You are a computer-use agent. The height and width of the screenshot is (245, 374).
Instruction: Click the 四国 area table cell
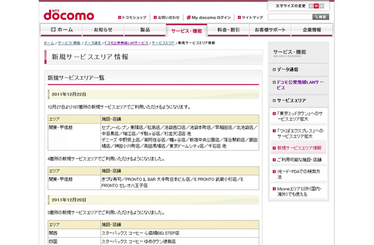74,241
